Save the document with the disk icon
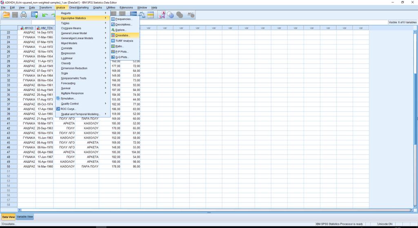Viewport: 418px width, 228px height. coord(15,15)
